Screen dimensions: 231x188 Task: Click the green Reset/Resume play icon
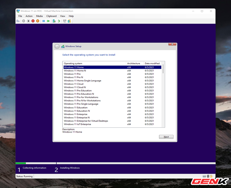[48, 21]
